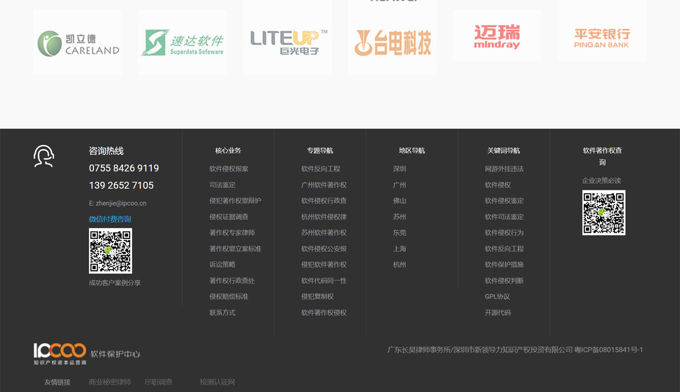Open the mindray 迈瑞 logo

(497, 36)
